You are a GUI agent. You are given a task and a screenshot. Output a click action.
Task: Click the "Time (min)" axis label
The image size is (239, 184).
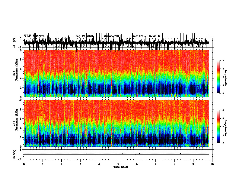pos(121,167)
